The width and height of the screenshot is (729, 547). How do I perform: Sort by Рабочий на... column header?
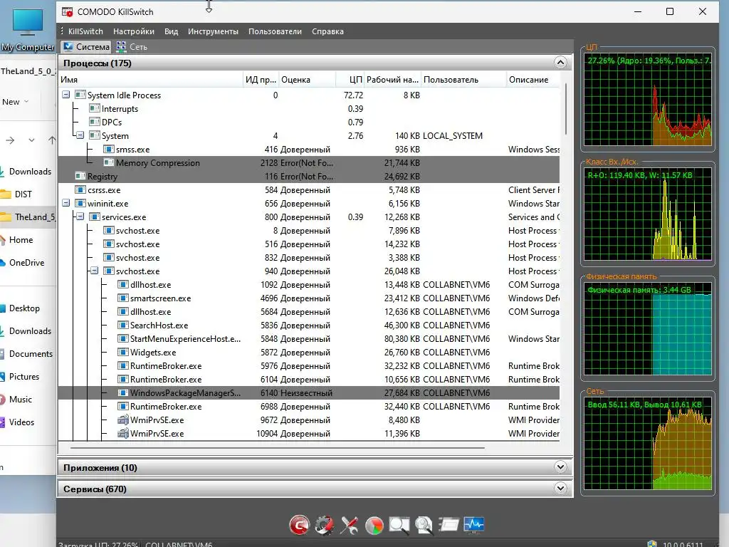click(x=393, y=80)
